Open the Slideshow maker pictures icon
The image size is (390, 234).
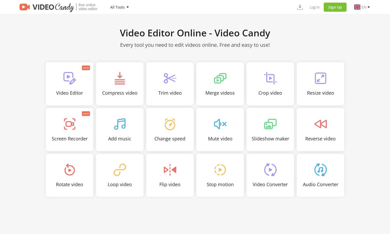click(270, 124)
